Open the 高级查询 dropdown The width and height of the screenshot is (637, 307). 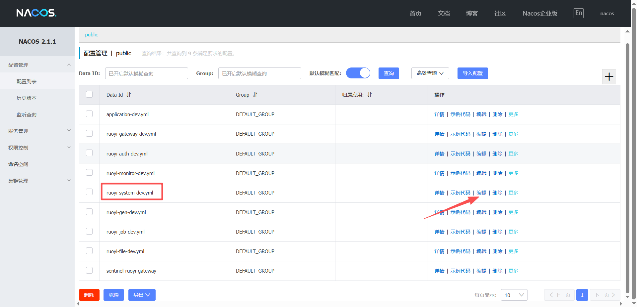(x=430, y=73)
